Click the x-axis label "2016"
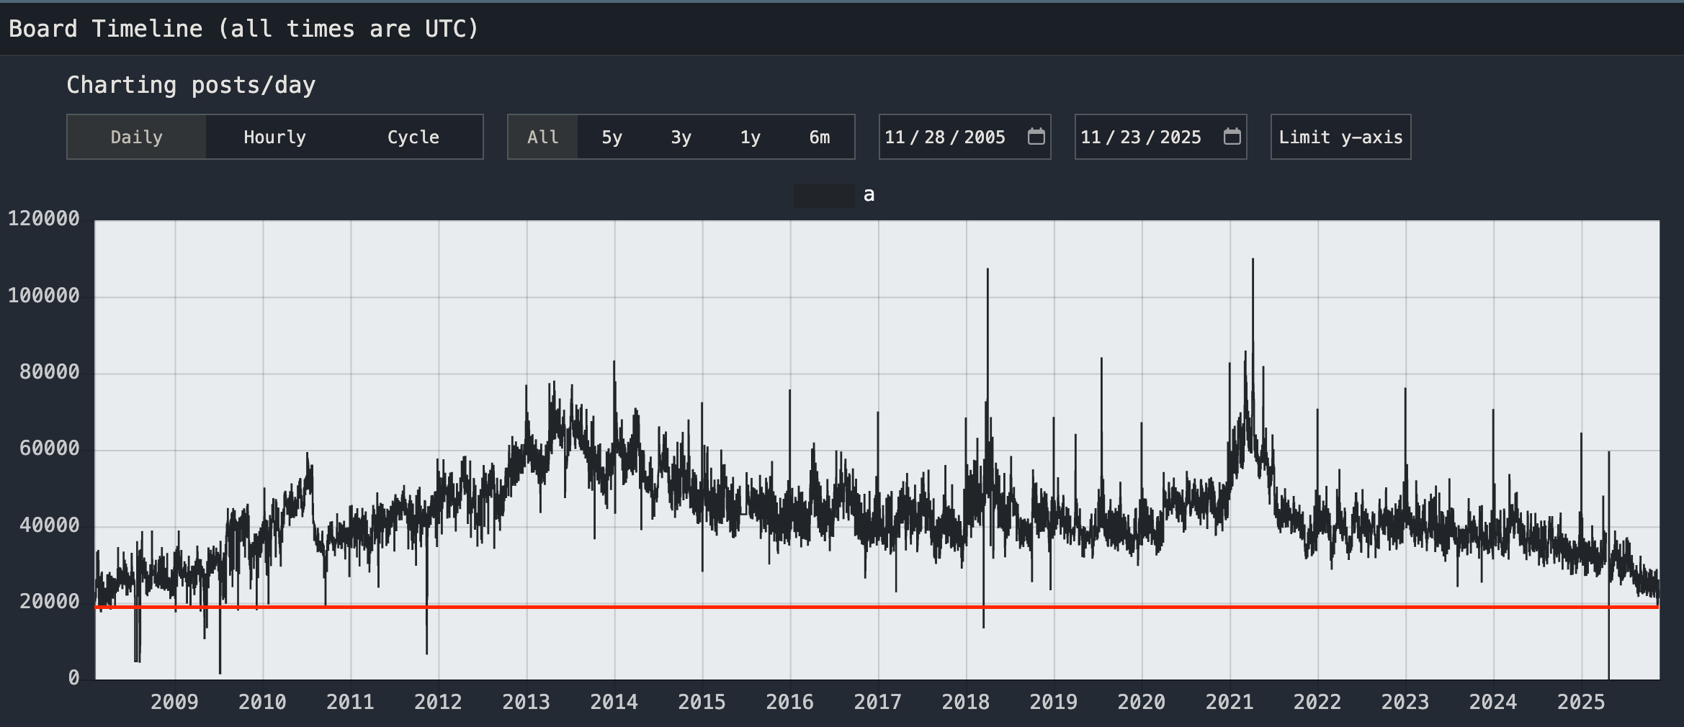 click(789, 703)
